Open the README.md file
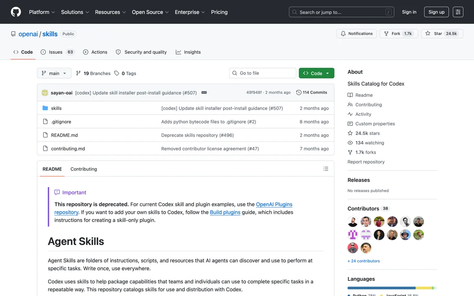474x296 pixels. click(x=64, y=135)
